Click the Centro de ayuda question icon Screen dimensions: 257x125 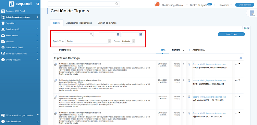[3, 60]
